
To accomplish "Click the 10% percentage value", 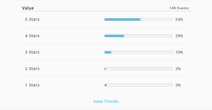I will (179, 52).
